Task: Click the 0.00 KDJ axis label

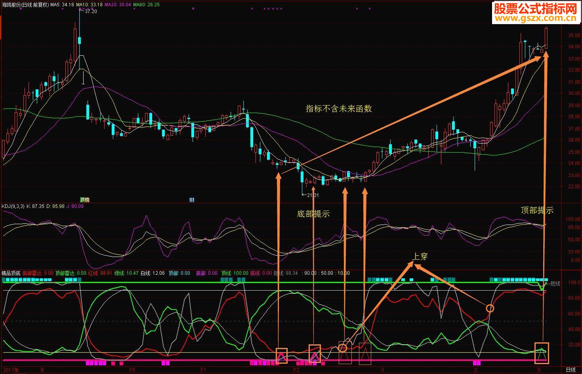Action: [575, 261]
